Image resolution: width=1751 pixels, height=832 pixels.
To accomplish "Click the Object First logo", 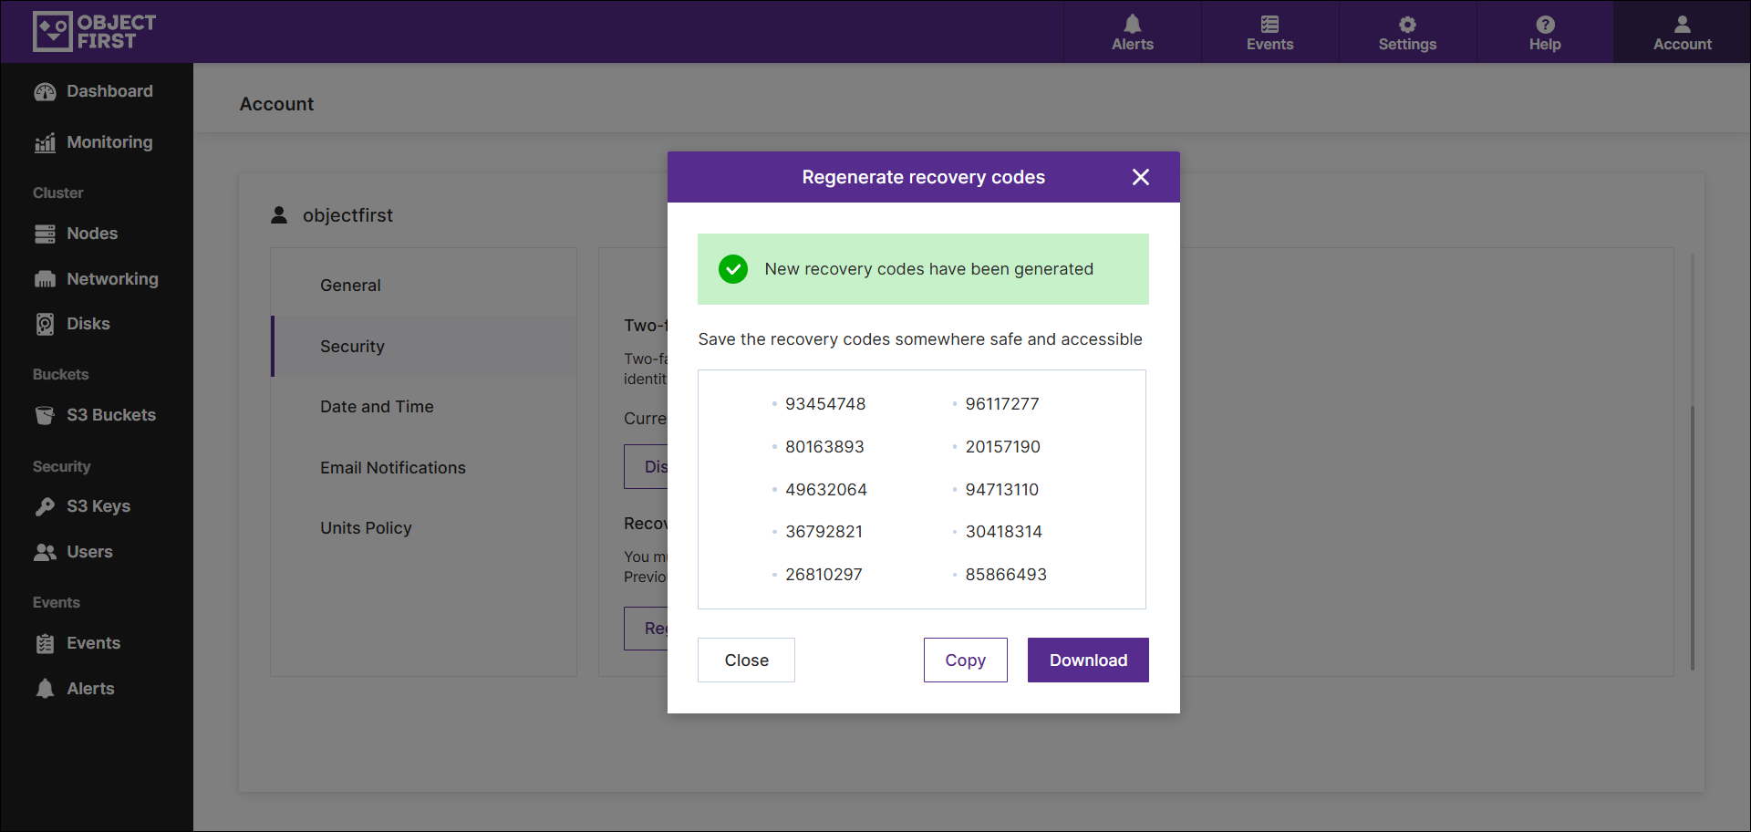I will pyautogui.click(x=94, y=32).
